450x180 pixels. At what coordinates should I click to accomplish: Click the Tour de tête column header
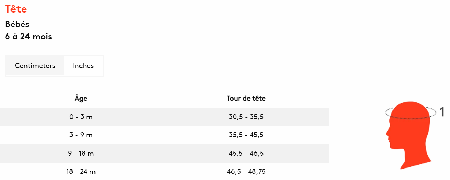click(246, 99)
